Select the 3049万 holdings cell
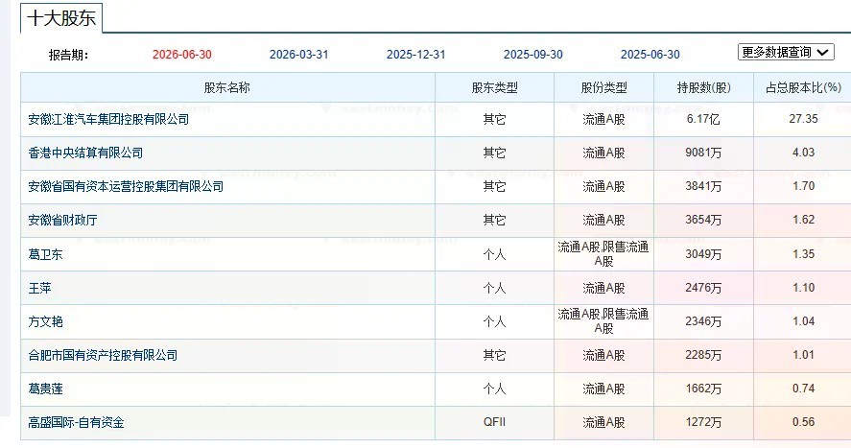This screenshot has height=448, width=851. click(703, 254)
